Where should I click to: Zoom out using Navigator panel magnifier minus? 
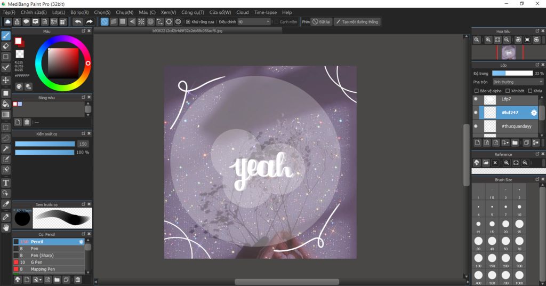pyautogui.click(x=507, y=39)
